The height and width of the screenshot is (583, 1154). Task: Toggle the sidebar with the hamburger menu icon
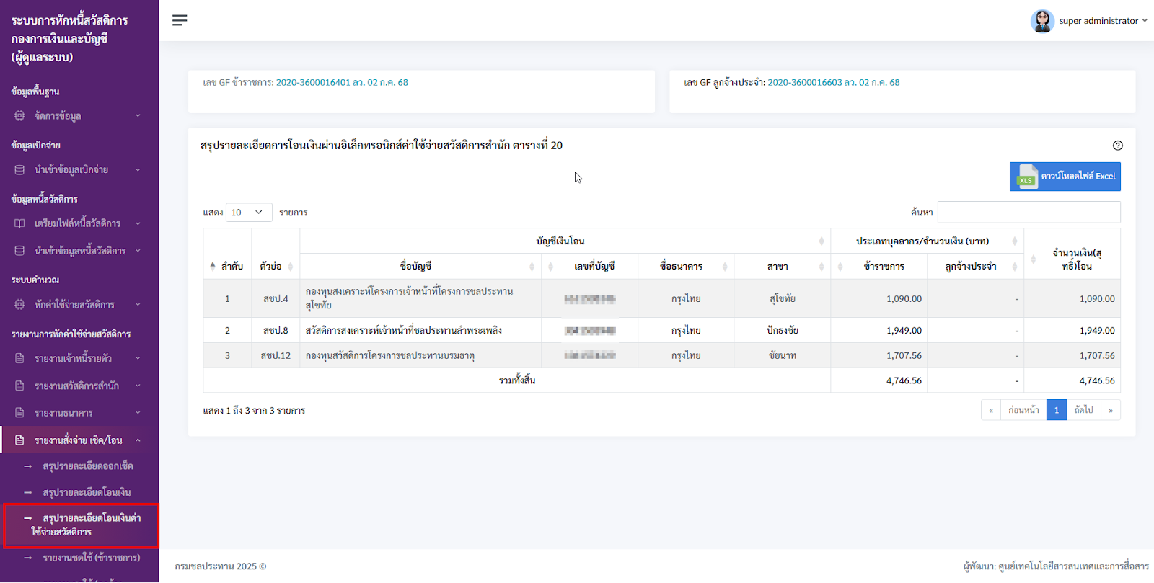(x=180, y=20)
